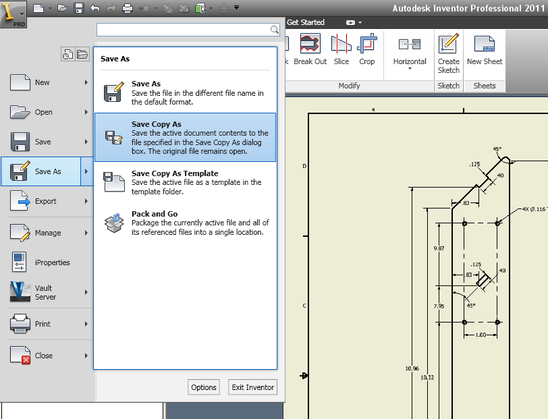Click the Open icon in Quick Access toolbar
This screenshot has height=419, width=548.
pos(62,7)
